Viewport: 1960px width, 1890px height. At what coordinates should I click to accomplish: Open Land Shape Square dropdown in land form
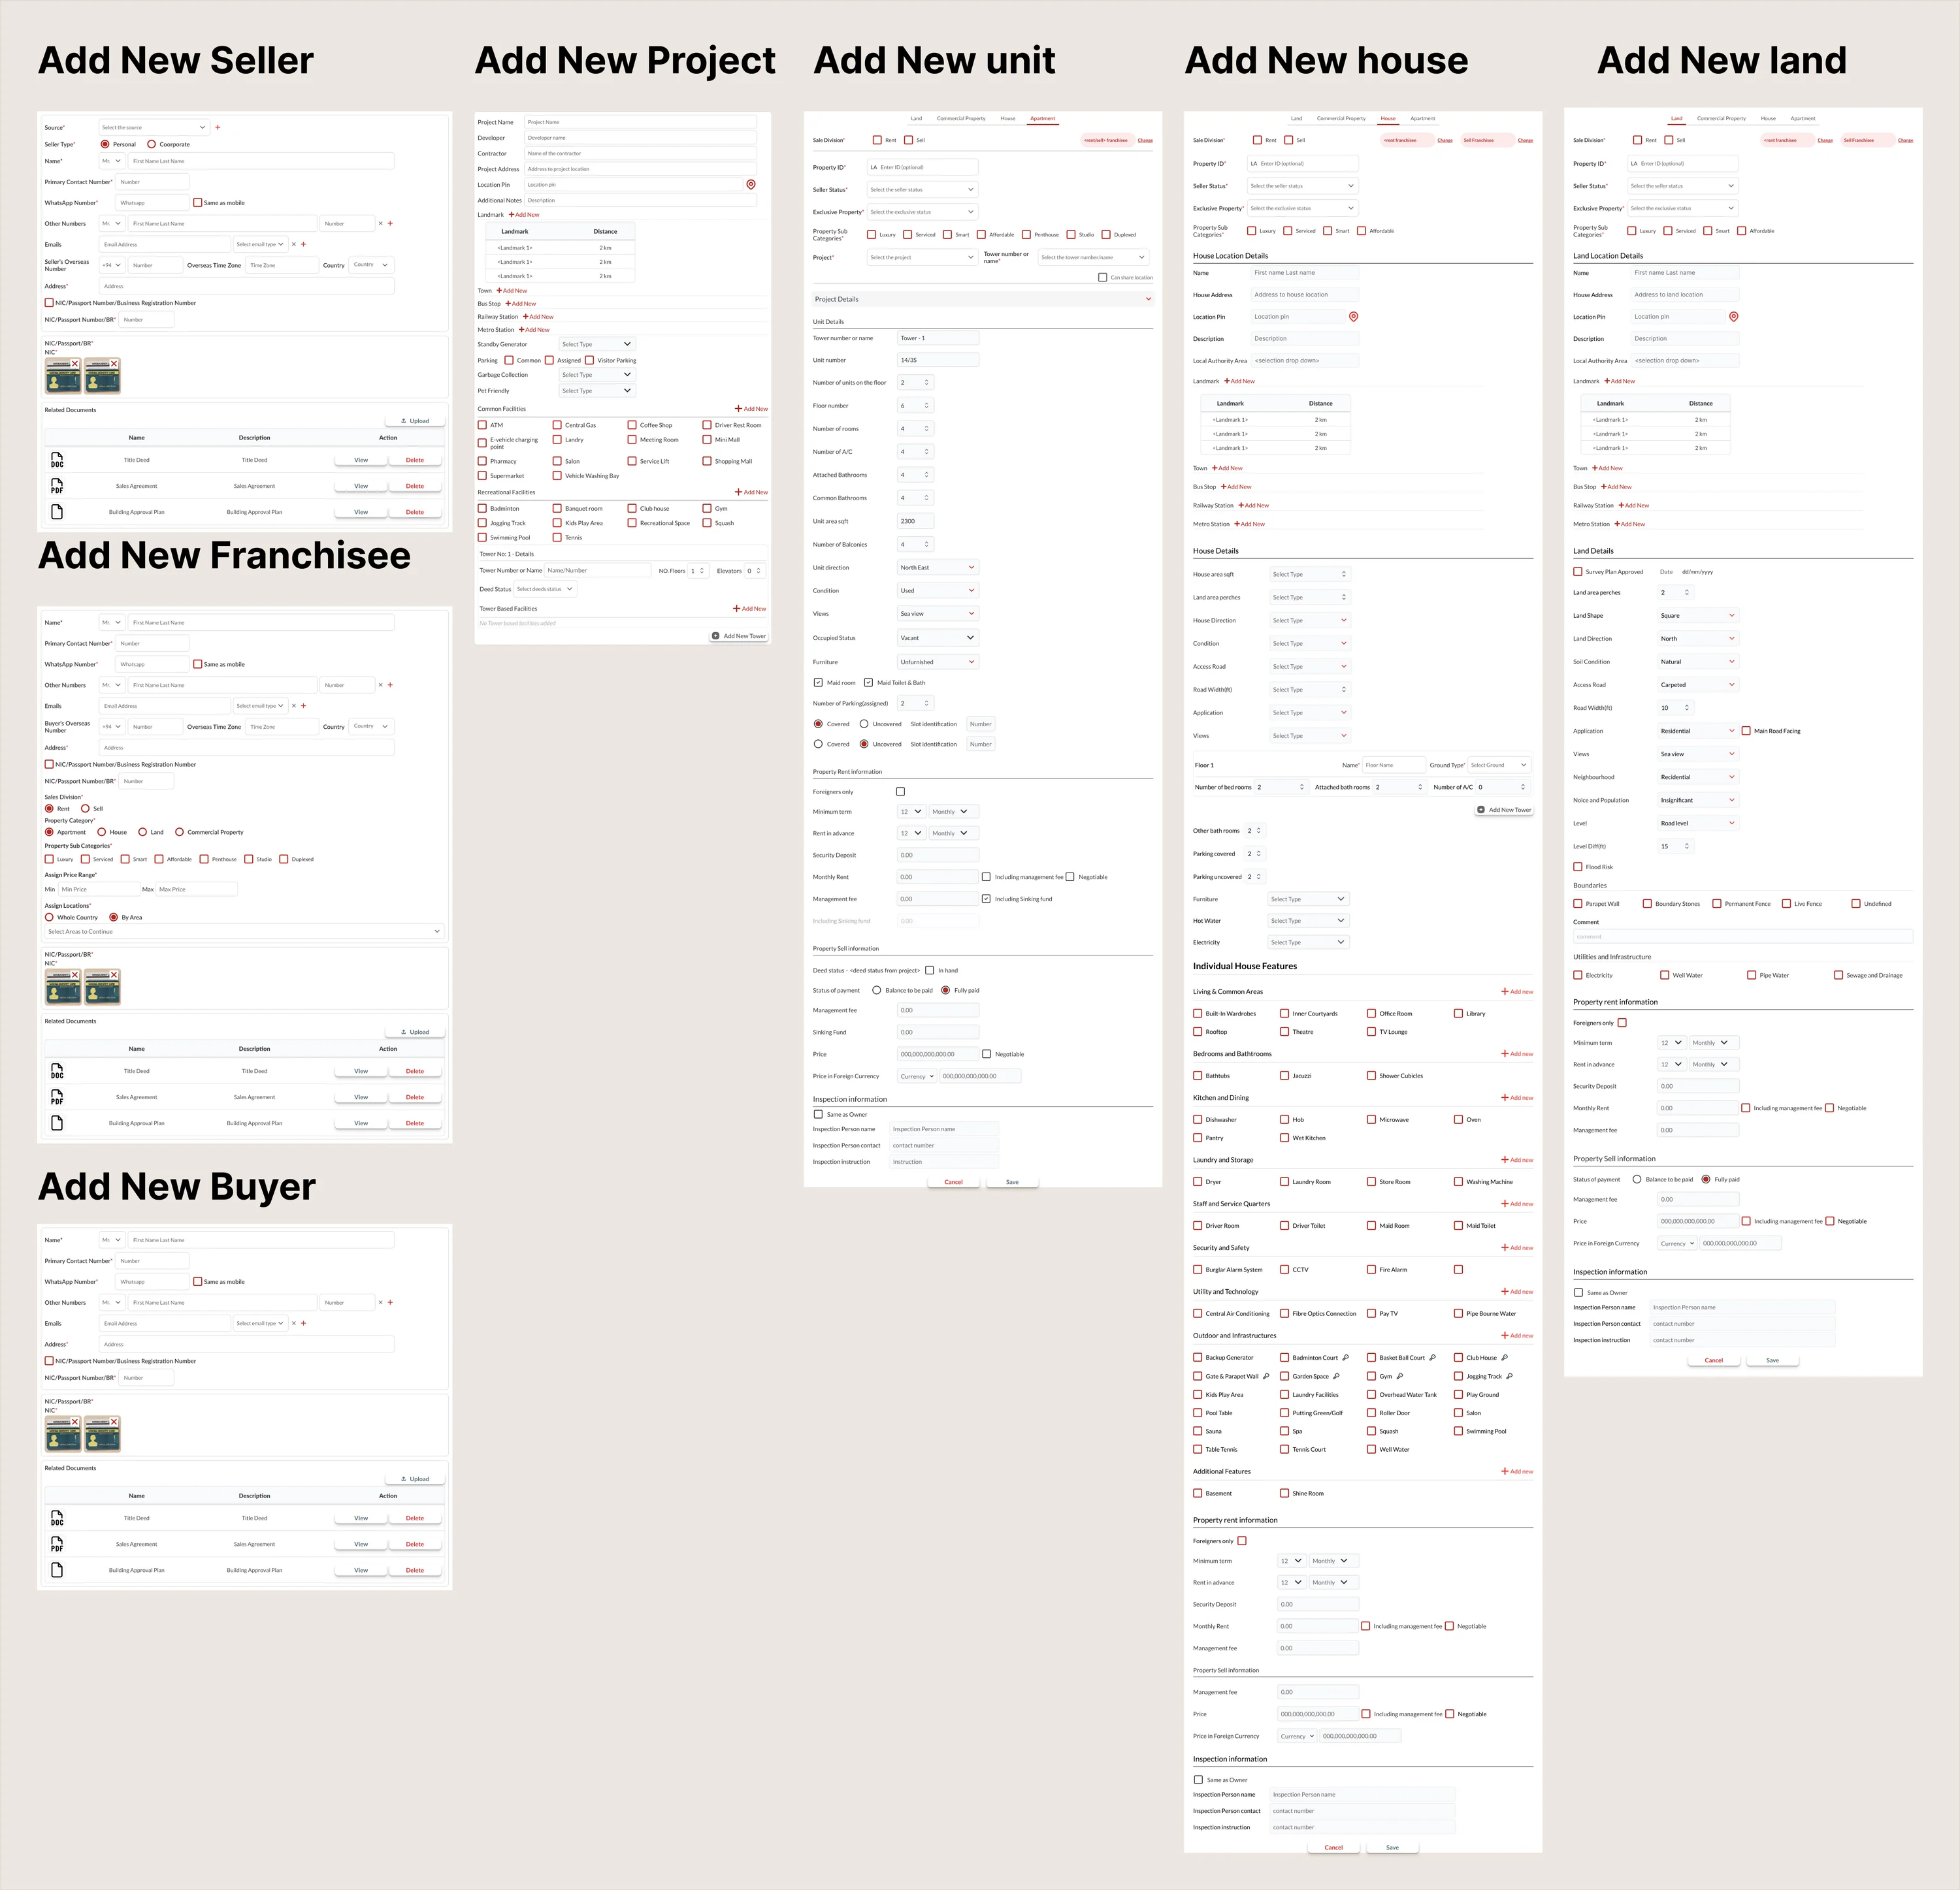click(1699, 615)
